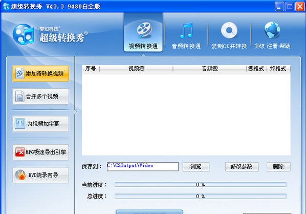This screenshot has width=306, height=214.
Task: Click the 序号 column header
Action: click(x=91, y=69)
